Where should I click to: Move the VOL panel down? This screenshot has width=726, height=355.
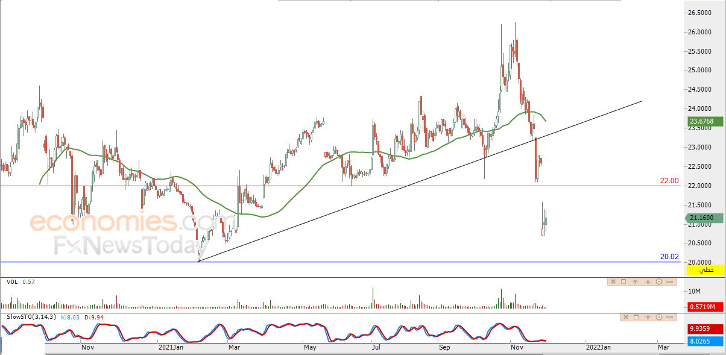(648, 281)
